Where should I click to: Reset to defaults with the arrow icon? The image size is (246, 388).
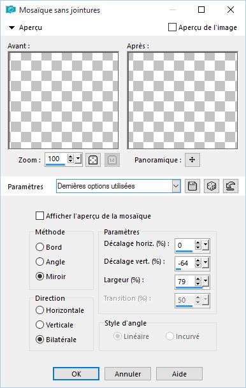click(x=231, y=186)
